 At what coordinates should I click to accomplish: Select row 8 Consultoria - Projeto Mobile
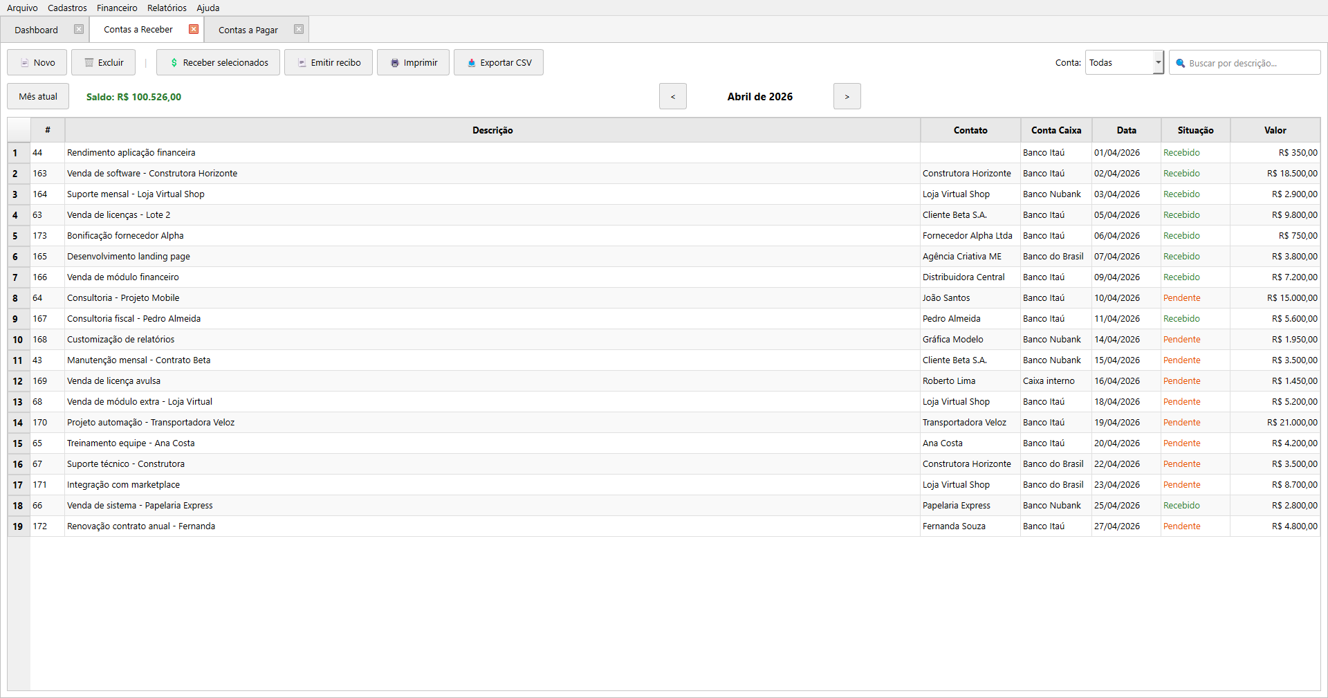point(123,298)
